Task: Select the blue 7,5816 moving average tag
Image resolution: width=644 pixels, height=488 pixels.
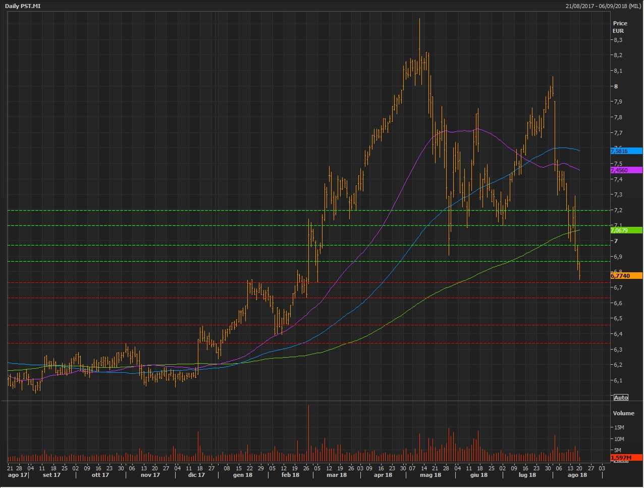Action: click(626, 151)
